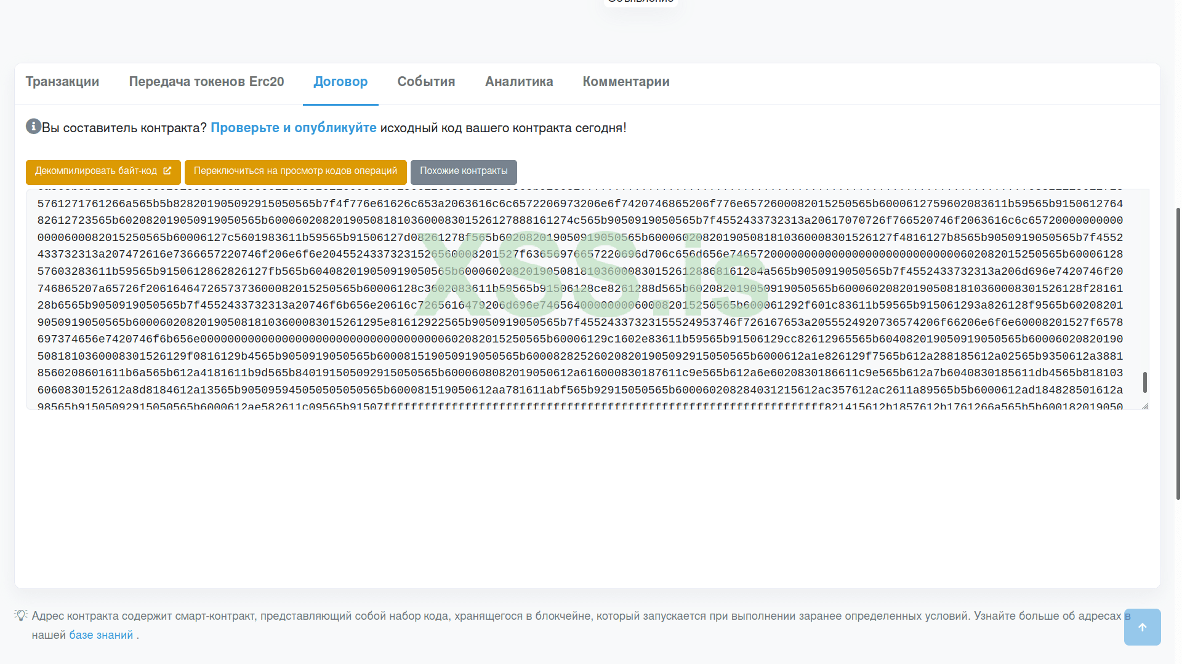Screen dimensions: 1182x664
Task: Click the XSS.is watermark text
Action: pos(591,271)
